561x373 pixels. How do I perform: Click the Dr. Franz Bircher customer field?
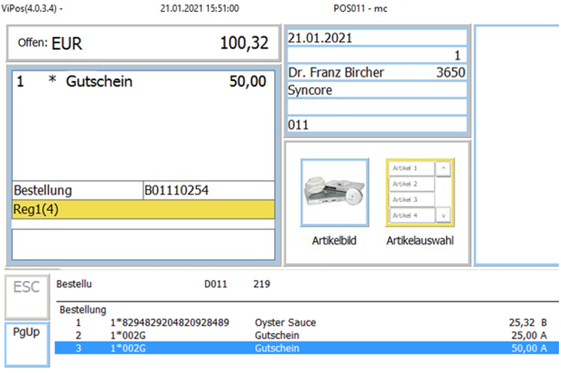click(376, 73)
